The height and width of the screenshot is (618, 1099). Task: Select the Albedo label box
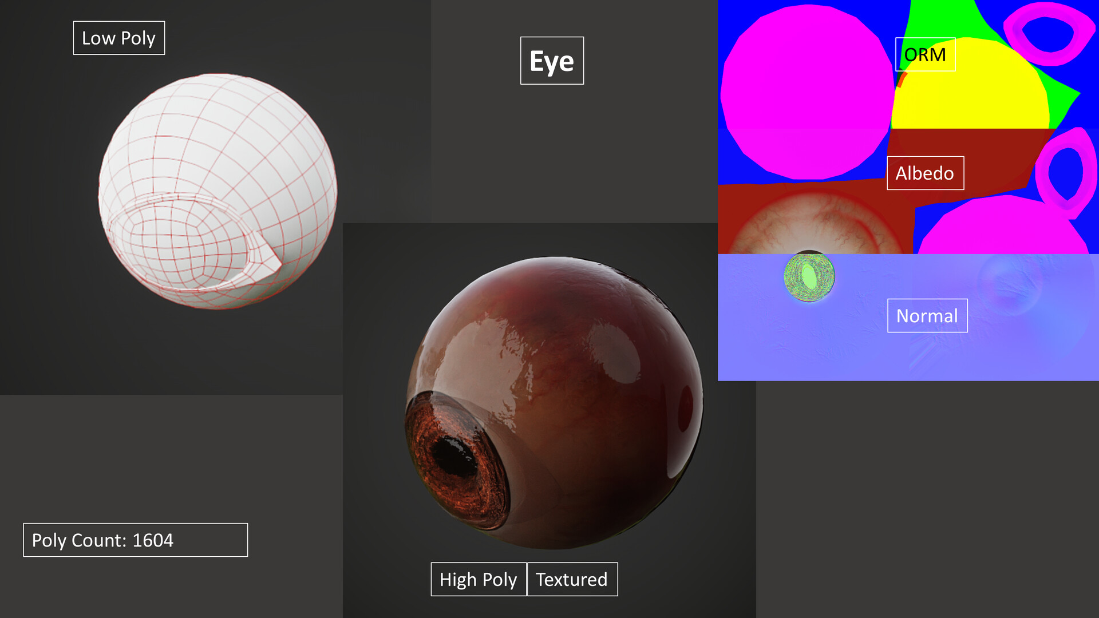pyautogui.click(x=924, y=173)
